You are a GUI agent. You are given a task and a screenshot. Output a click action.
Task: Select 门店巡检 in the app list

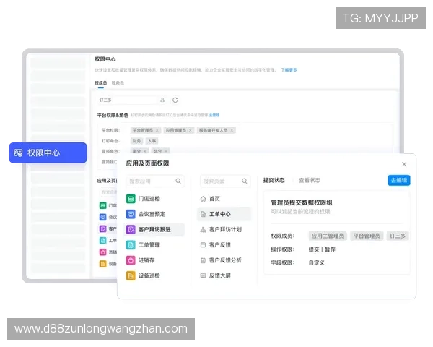pos(154,198)
